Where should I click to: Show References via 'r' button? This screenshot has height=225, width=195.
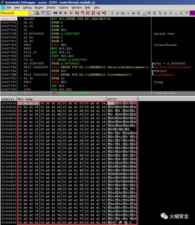tap(171, 13)
